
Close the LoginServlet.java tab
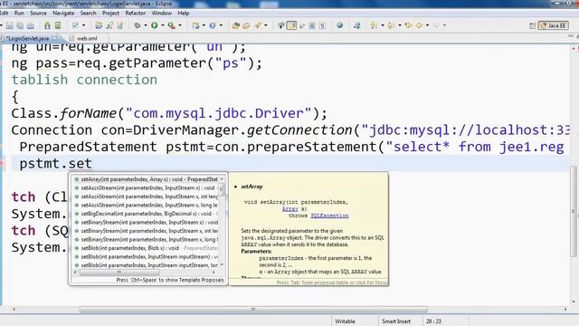(x=54, y=38)
